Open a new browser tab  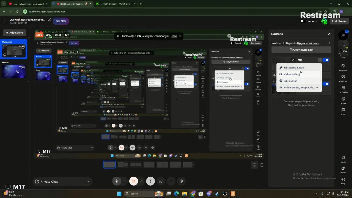tap(141, 4)
